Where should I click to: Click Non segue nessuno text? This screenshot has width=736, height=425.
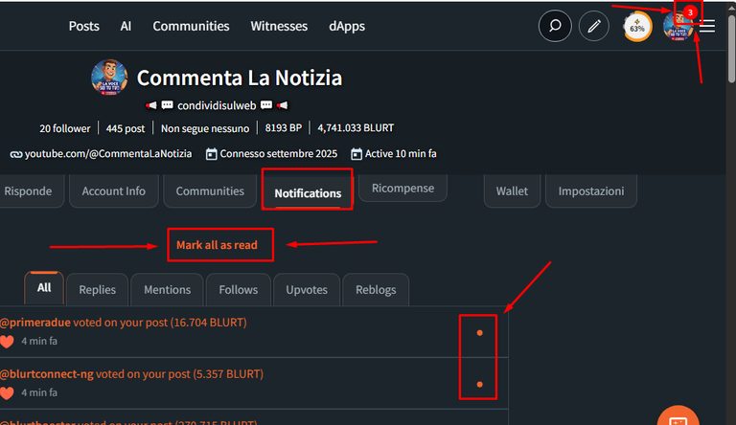click(205, 128)
